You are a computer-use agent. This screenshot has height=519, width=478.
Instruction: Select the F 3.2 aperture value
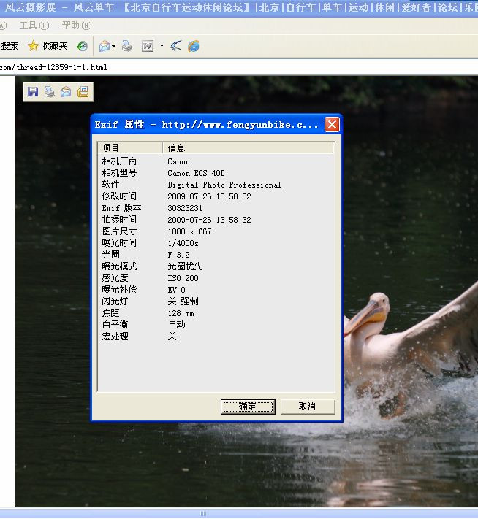click(x=178, y=255)
